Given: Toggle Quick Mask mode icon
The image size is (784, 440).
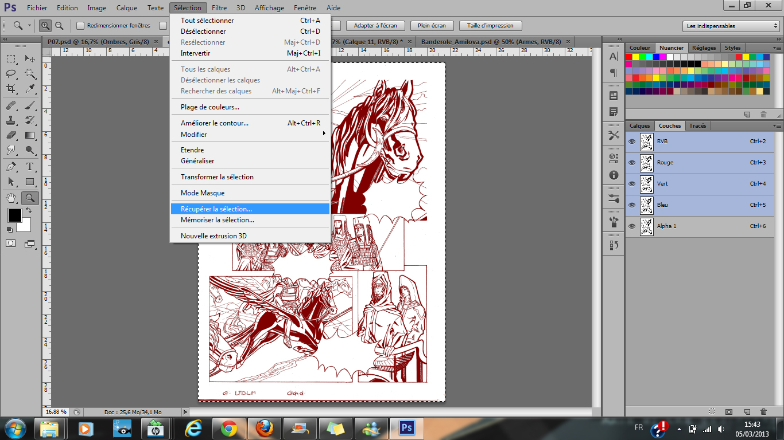Looking at the screenshot, I should click(x=11, y=243).
